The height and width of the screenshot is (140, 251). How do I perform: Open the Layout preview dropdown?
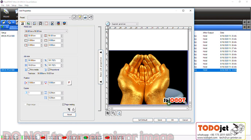pos(125,24)
